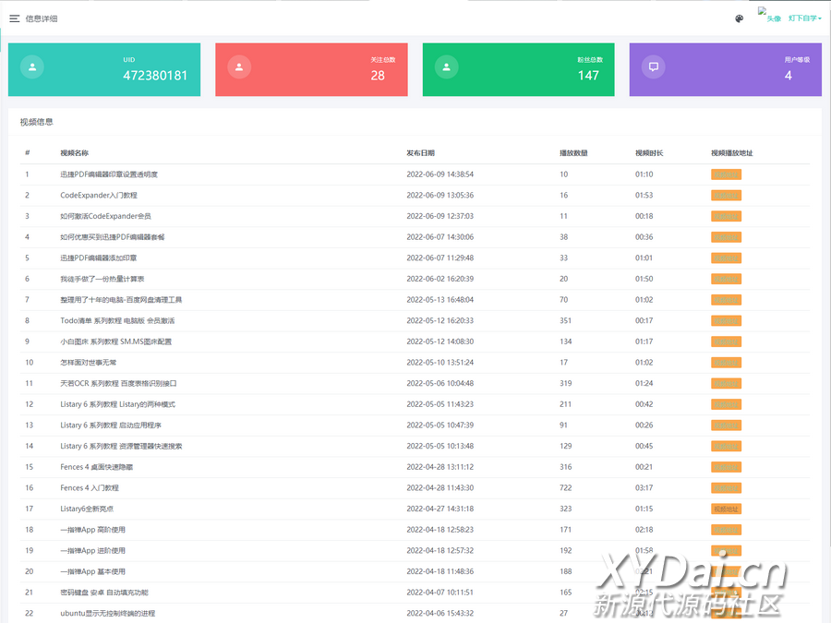Viewport: 831px width, 623px height.
Task: Click the user icon on 关注总数 card
Action: 239,67
